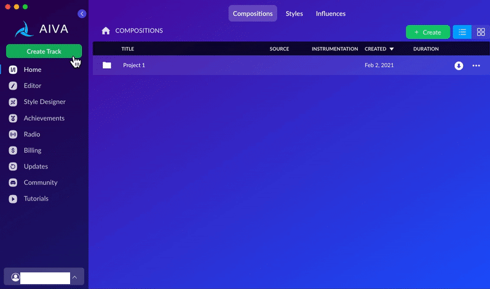Viewport: 490px width, 289px height.
Task: Open Project 1 more options menu
Action: 476,66
